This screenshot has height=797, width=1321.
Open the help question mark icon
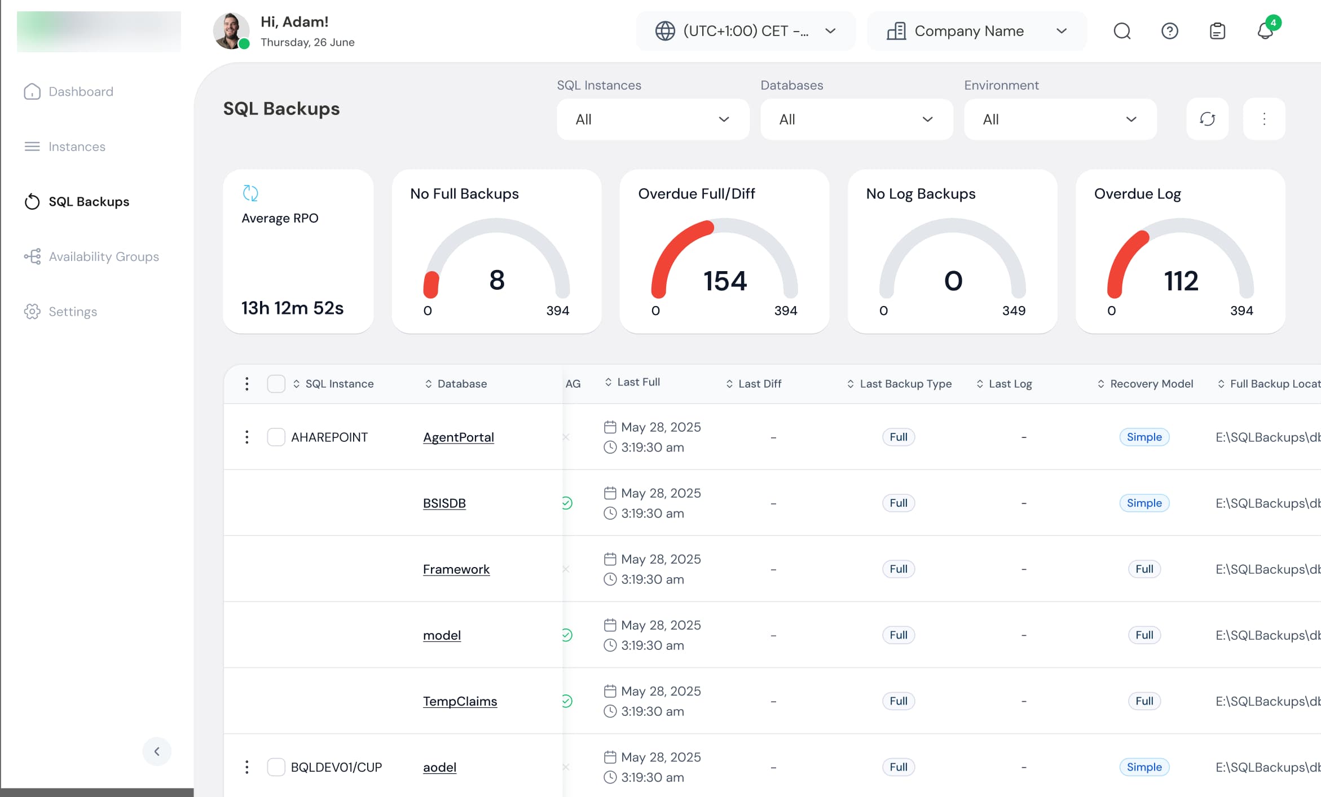tap(1170, 31)
